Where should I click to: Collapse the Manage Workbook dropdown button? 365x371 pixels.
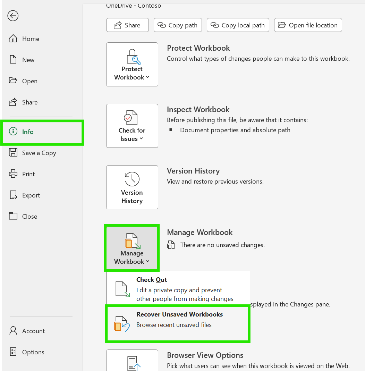tap(132, 248)
